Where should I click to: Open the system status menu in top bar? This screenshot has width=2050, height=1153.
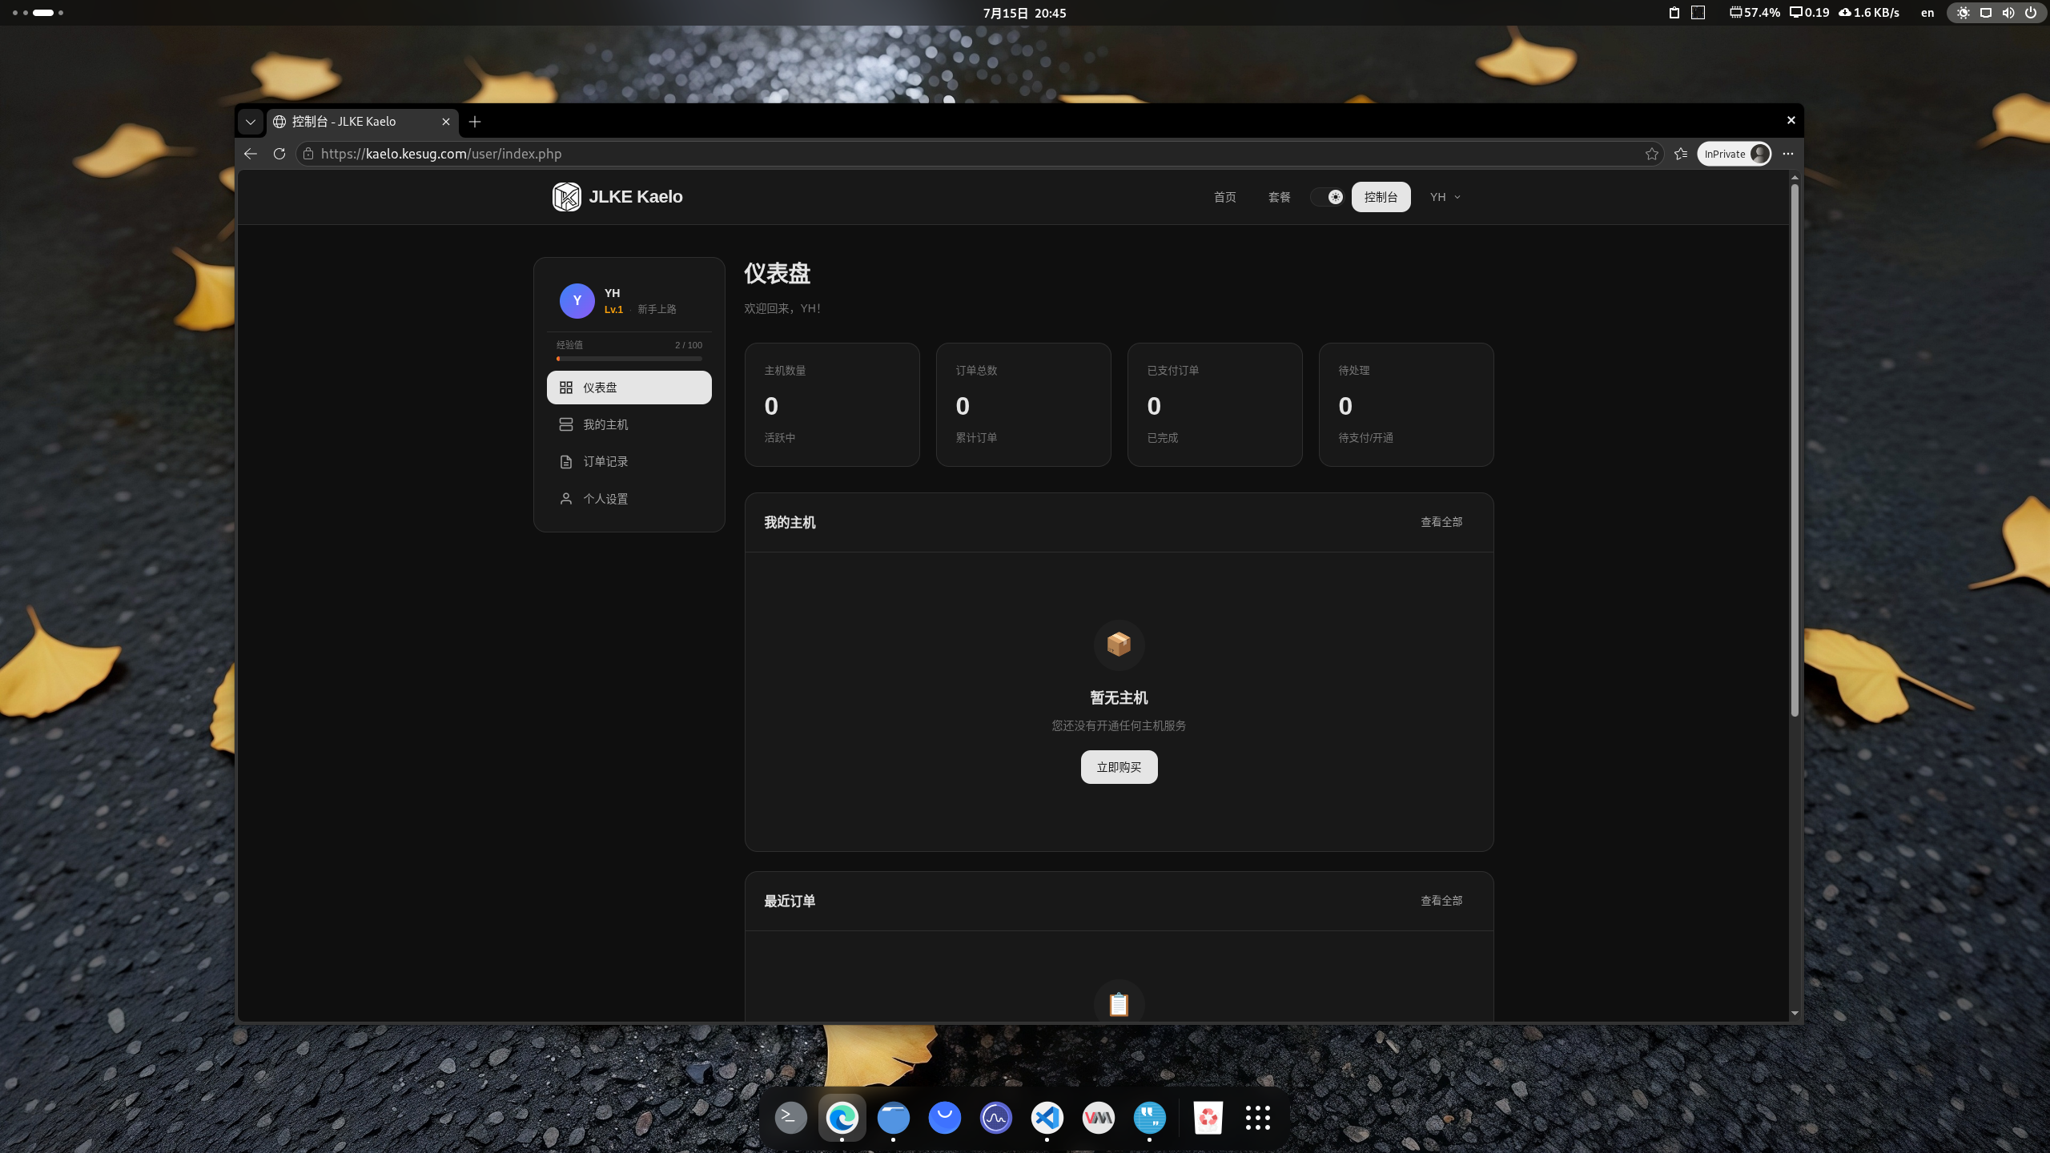1997,13
